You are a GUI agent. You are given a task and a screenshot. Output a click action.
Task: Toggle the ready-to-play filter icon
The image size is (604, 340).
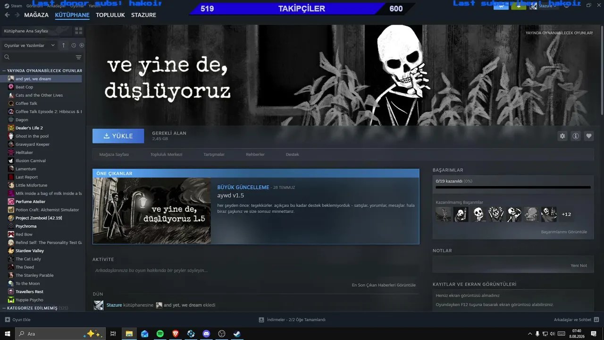click(x=82, y=45)
